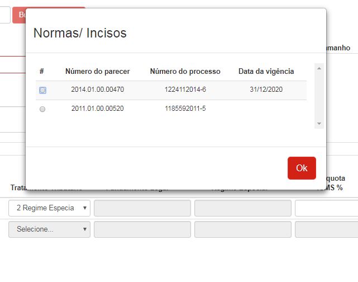Screen dimensions: 358x282
Task: Click the 'Normas/ Incisos' dialog title
Action: pos(80,33)
